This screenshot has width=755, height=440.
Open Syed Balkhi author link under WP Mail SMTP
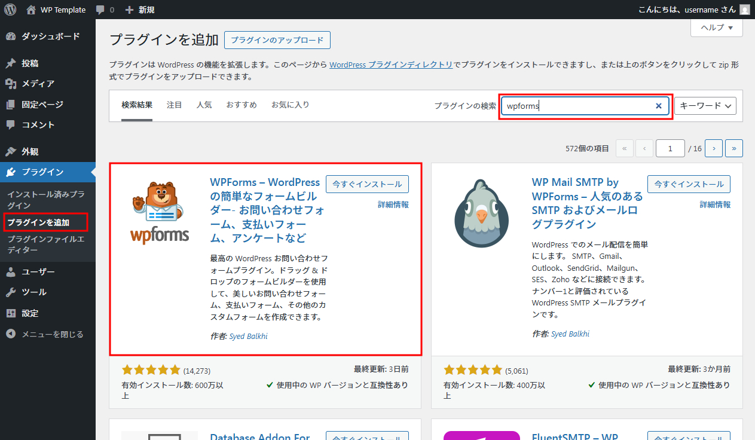pos(570,334)
